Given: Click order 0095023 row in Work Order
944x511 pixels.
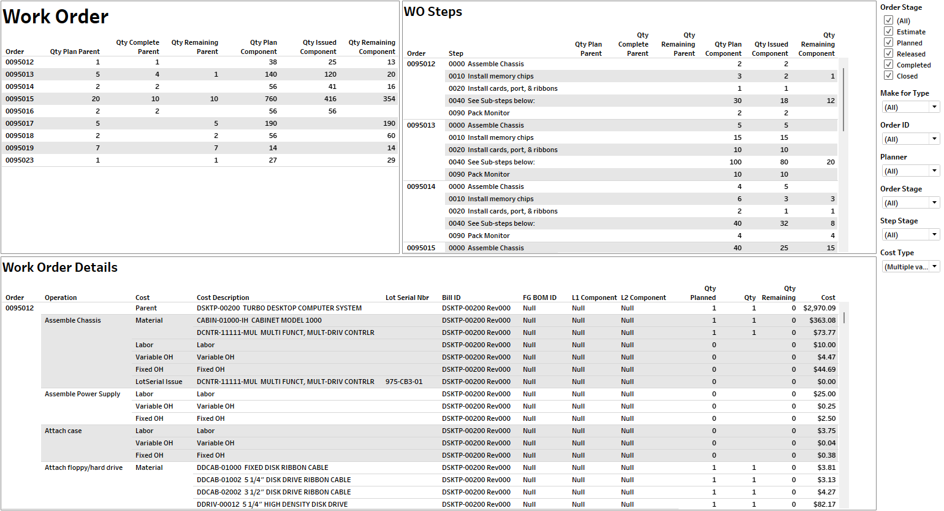Looking at the screenshot, I should tap(20, 160).
